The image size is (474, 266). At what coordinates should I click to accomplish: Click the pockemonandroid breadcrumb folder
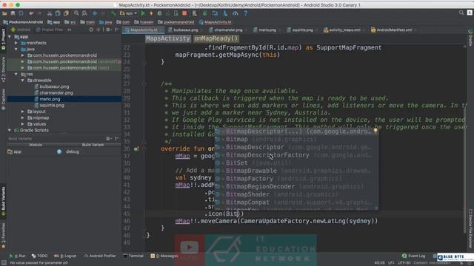tap(176, 22)
